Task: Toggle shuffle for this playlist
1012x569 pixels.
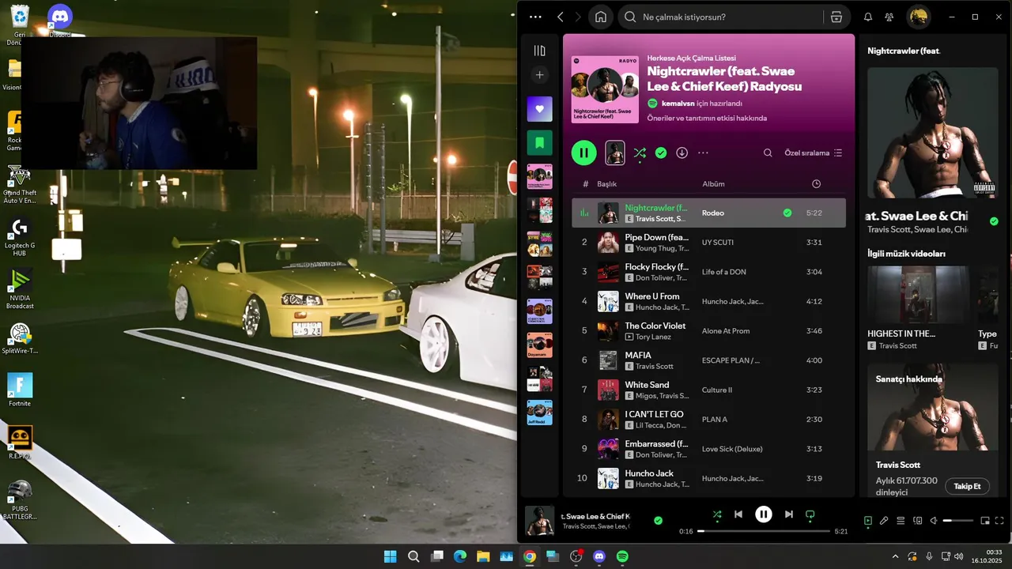Action: tap(640, 153)
